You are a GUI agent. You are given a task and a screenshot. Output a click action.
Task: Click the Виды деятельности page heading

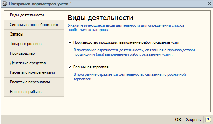[100, 18]
